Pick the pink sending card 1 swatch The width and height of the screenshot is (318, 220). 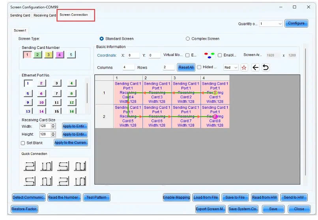27,55
